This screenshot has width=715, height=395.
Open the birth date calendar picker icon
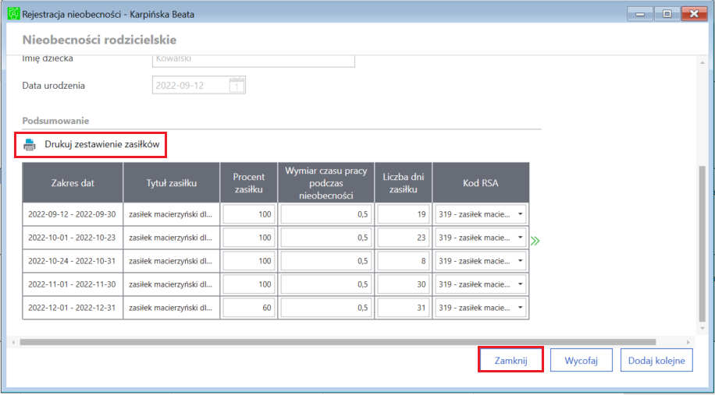(237, 85)
